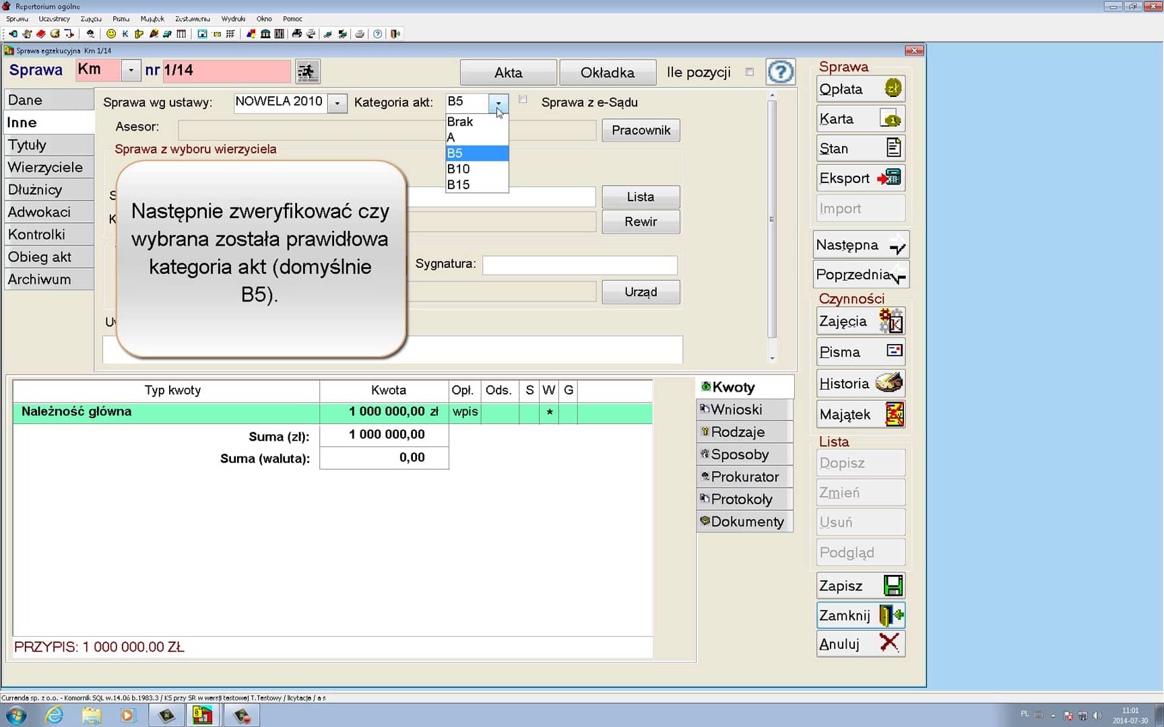Click the exit door icon at toolbar's end
1164x727 pixels.
pyautogui.click(x=394, y=34)
